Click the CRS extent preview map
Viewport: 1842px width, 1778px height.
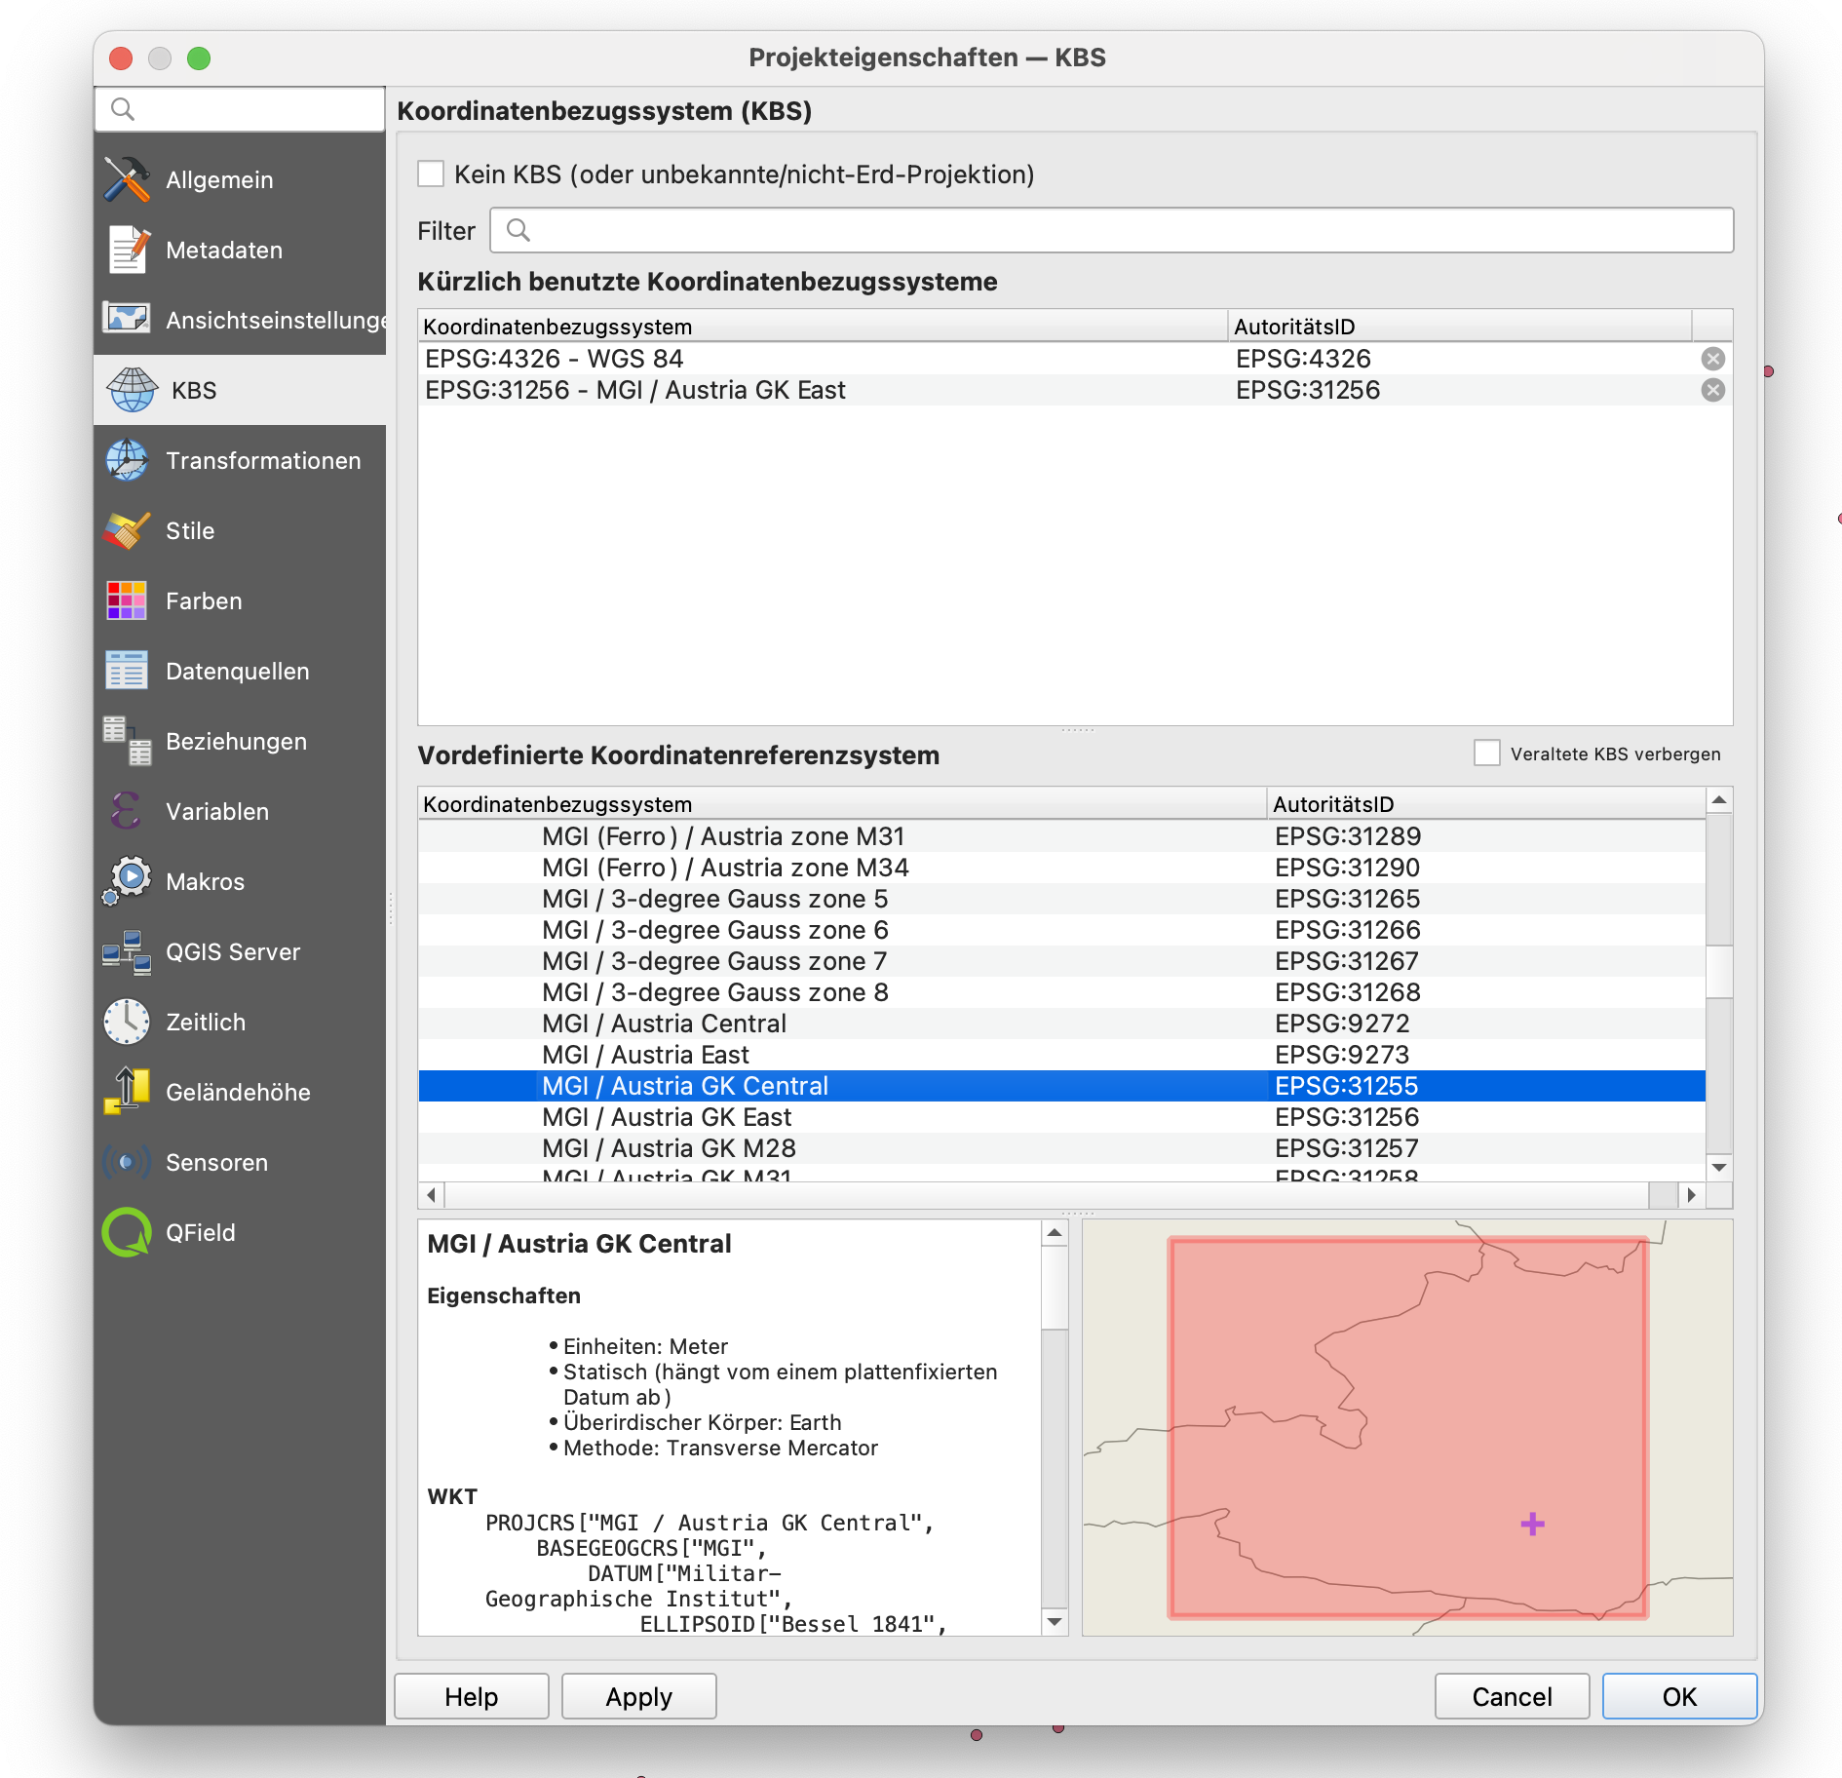(x=1407, y=1427)
